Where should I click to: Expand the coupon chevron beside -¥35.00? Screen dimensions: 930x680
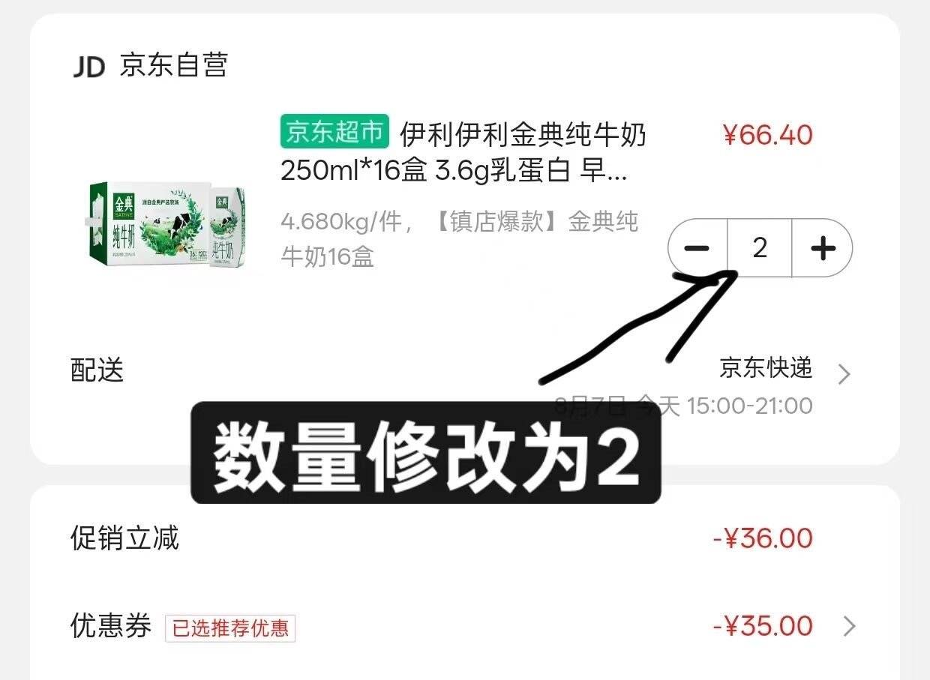[849, 626]
